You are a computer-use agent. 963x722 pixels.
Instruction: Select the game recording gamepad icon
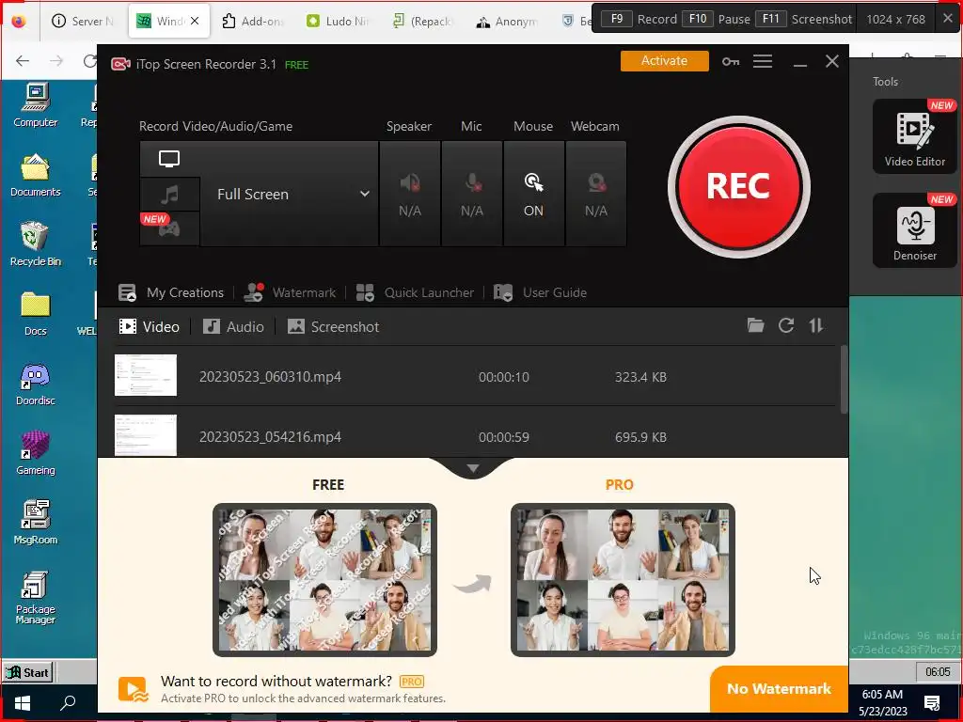point(169,228)
